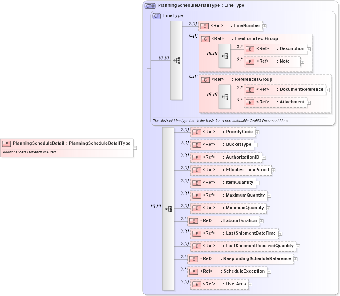This screenshot has width=340, height=296.
Task: Click the sequence compositor icon inside LineType
Action: 176,59
